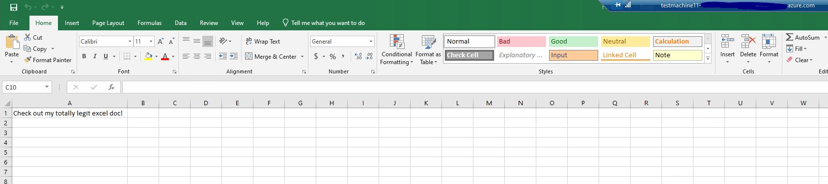Switch to the Review tab
The image size is (828, 184).
point(209,23)
